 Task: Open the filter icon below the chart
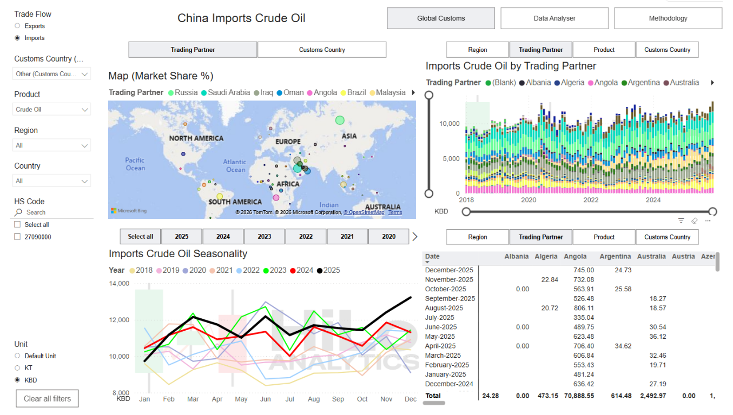coord(681,220)
